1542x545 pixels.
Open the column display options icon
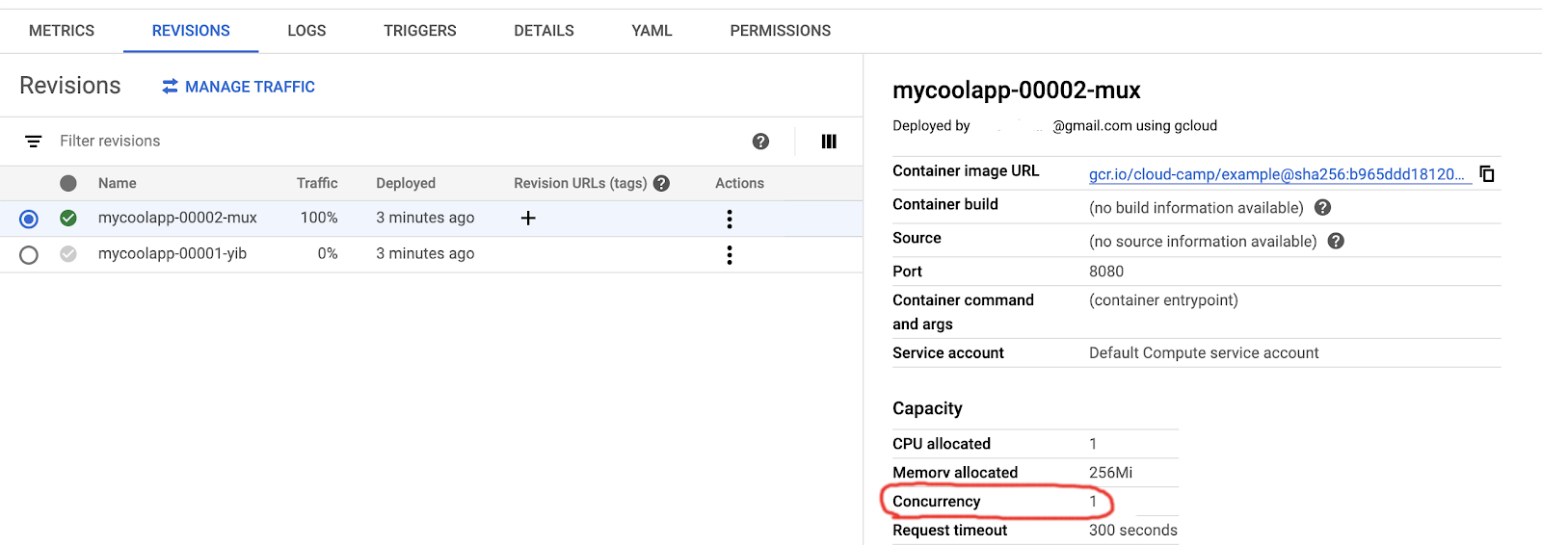coord(829,142)
